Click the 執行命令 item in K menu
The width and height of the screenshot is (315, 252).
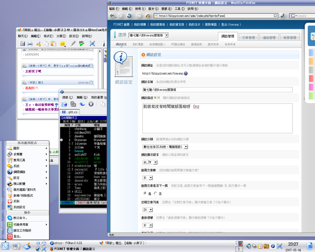pyautogui.click(x=28, y=218)
